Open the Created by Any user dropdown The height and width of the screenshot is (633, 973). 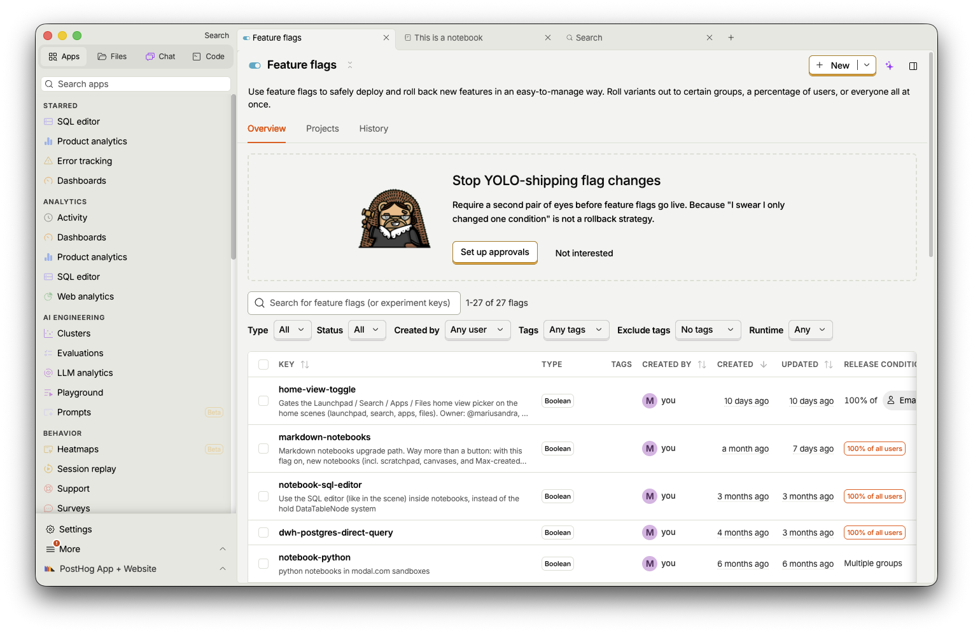tap(477, 330)
